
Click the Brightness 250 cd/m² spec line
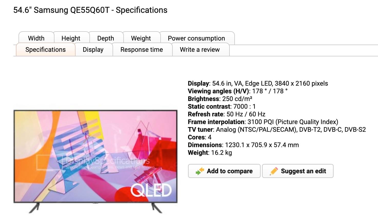[220, 99]
